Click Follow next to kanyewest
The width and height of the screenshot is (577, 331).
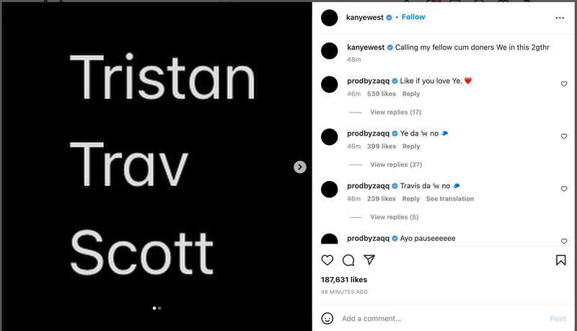point(413,17)
